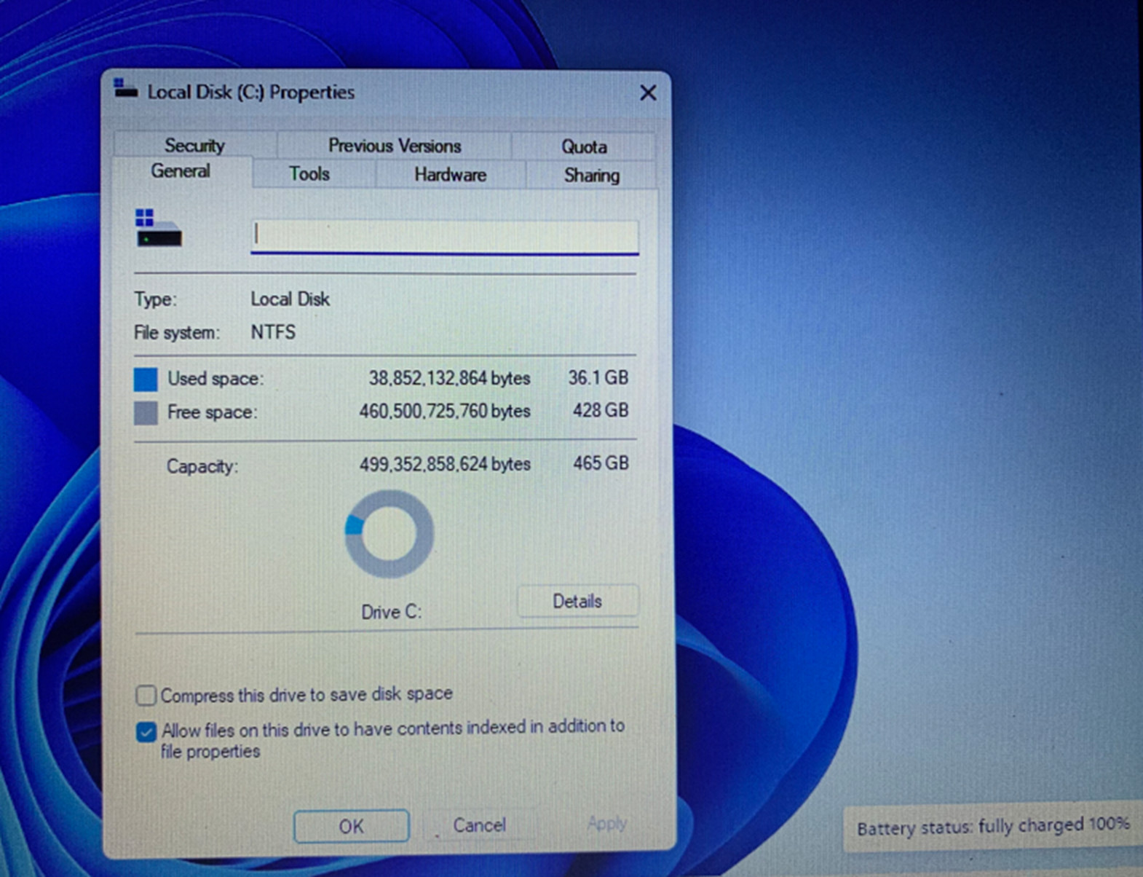
Task: Click the gray Free space color square
Action: click(146, 413)
